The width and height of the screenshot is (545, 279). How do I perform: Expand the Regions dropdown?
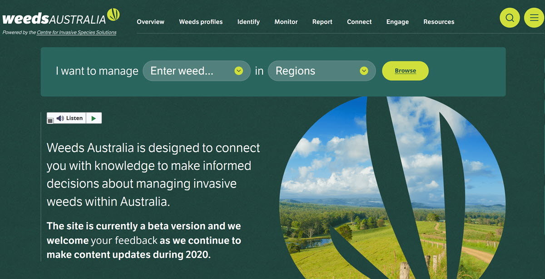coord(322,71)
